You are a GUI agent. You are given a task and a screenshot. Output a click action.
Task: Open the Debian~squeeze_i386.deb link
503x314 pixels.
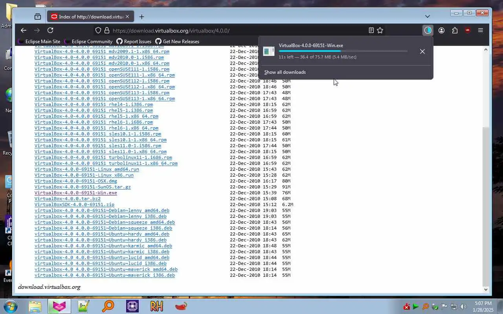pyautogui.click(x=103, y=228)
